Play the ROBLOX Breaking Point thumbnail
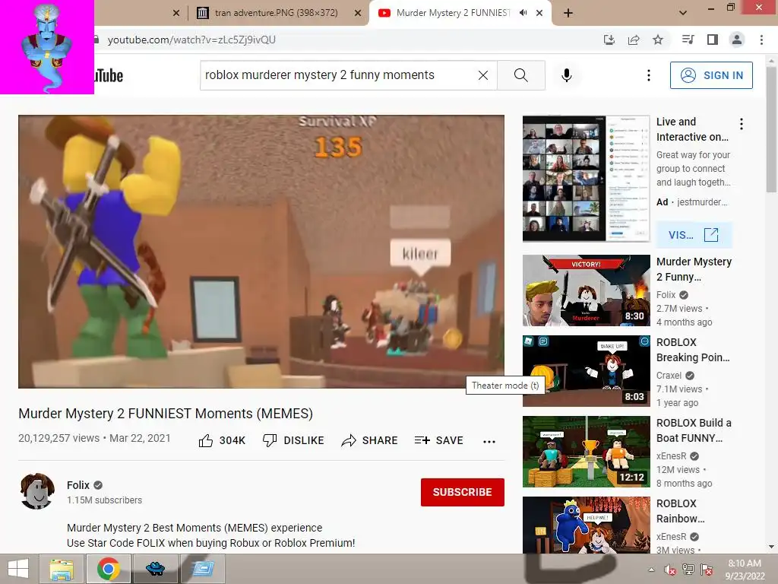This screenshot has width=778, height=584. (586, 371)
